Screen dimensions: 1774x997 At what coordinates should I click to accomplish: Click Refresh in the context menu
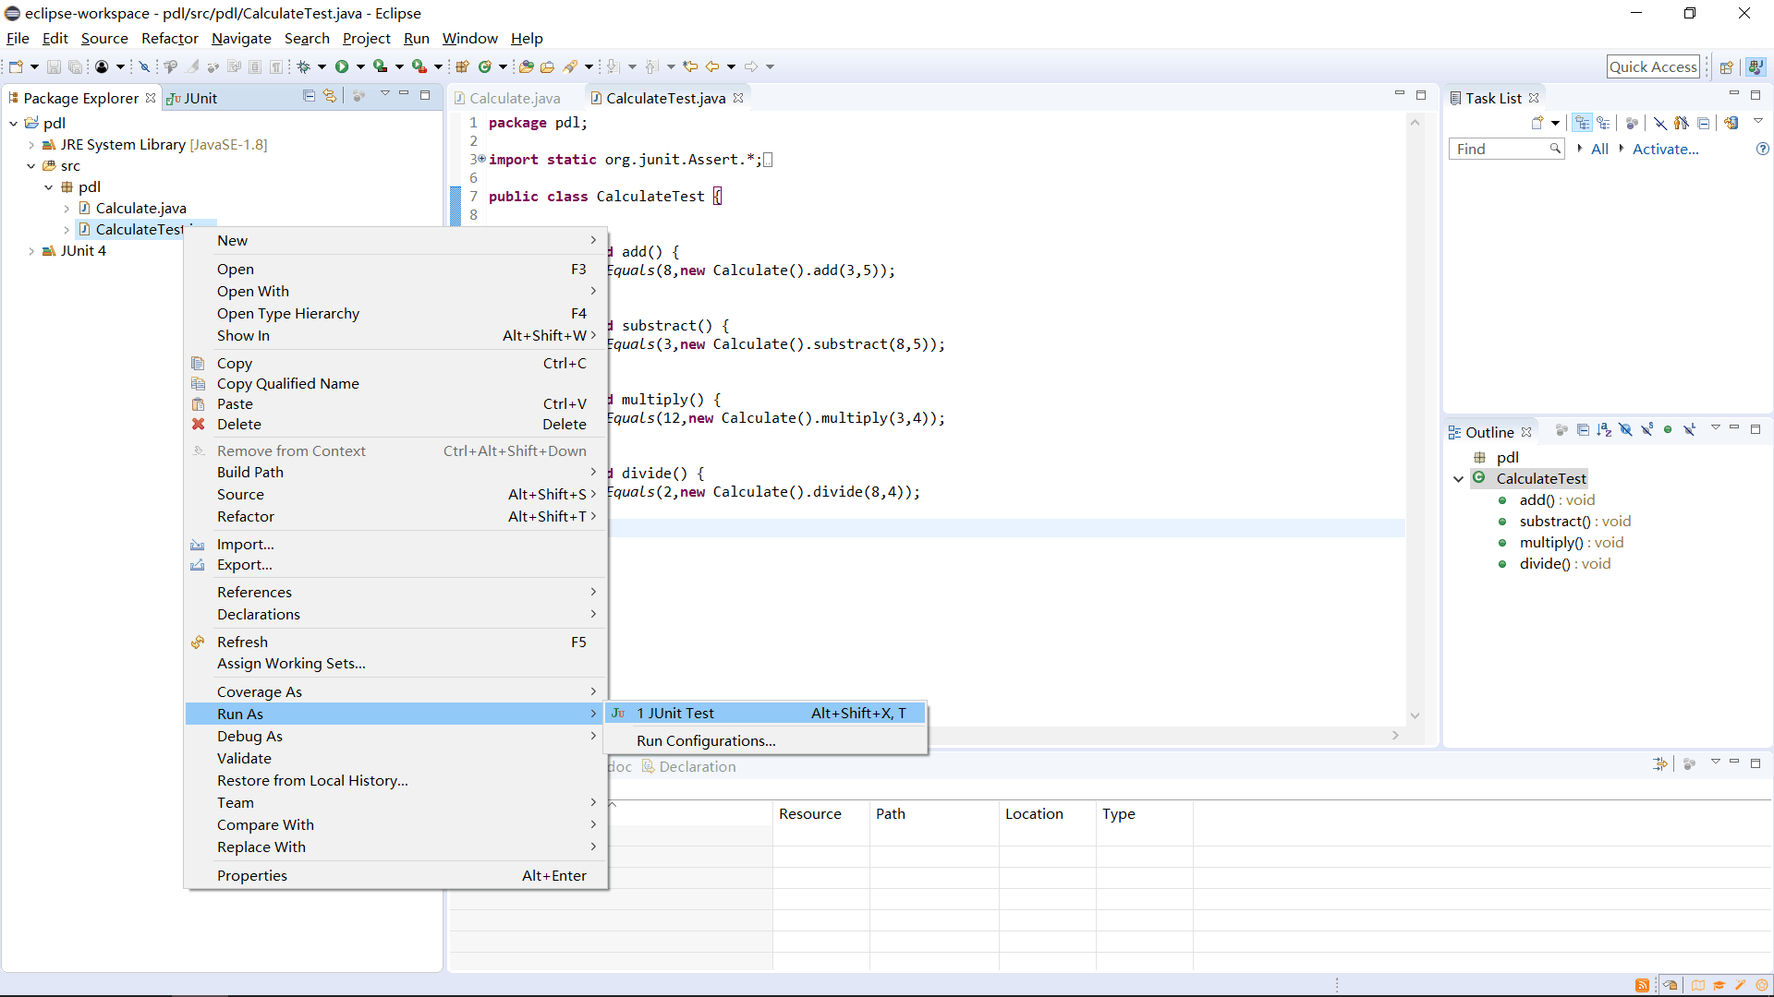click(396, 643)
